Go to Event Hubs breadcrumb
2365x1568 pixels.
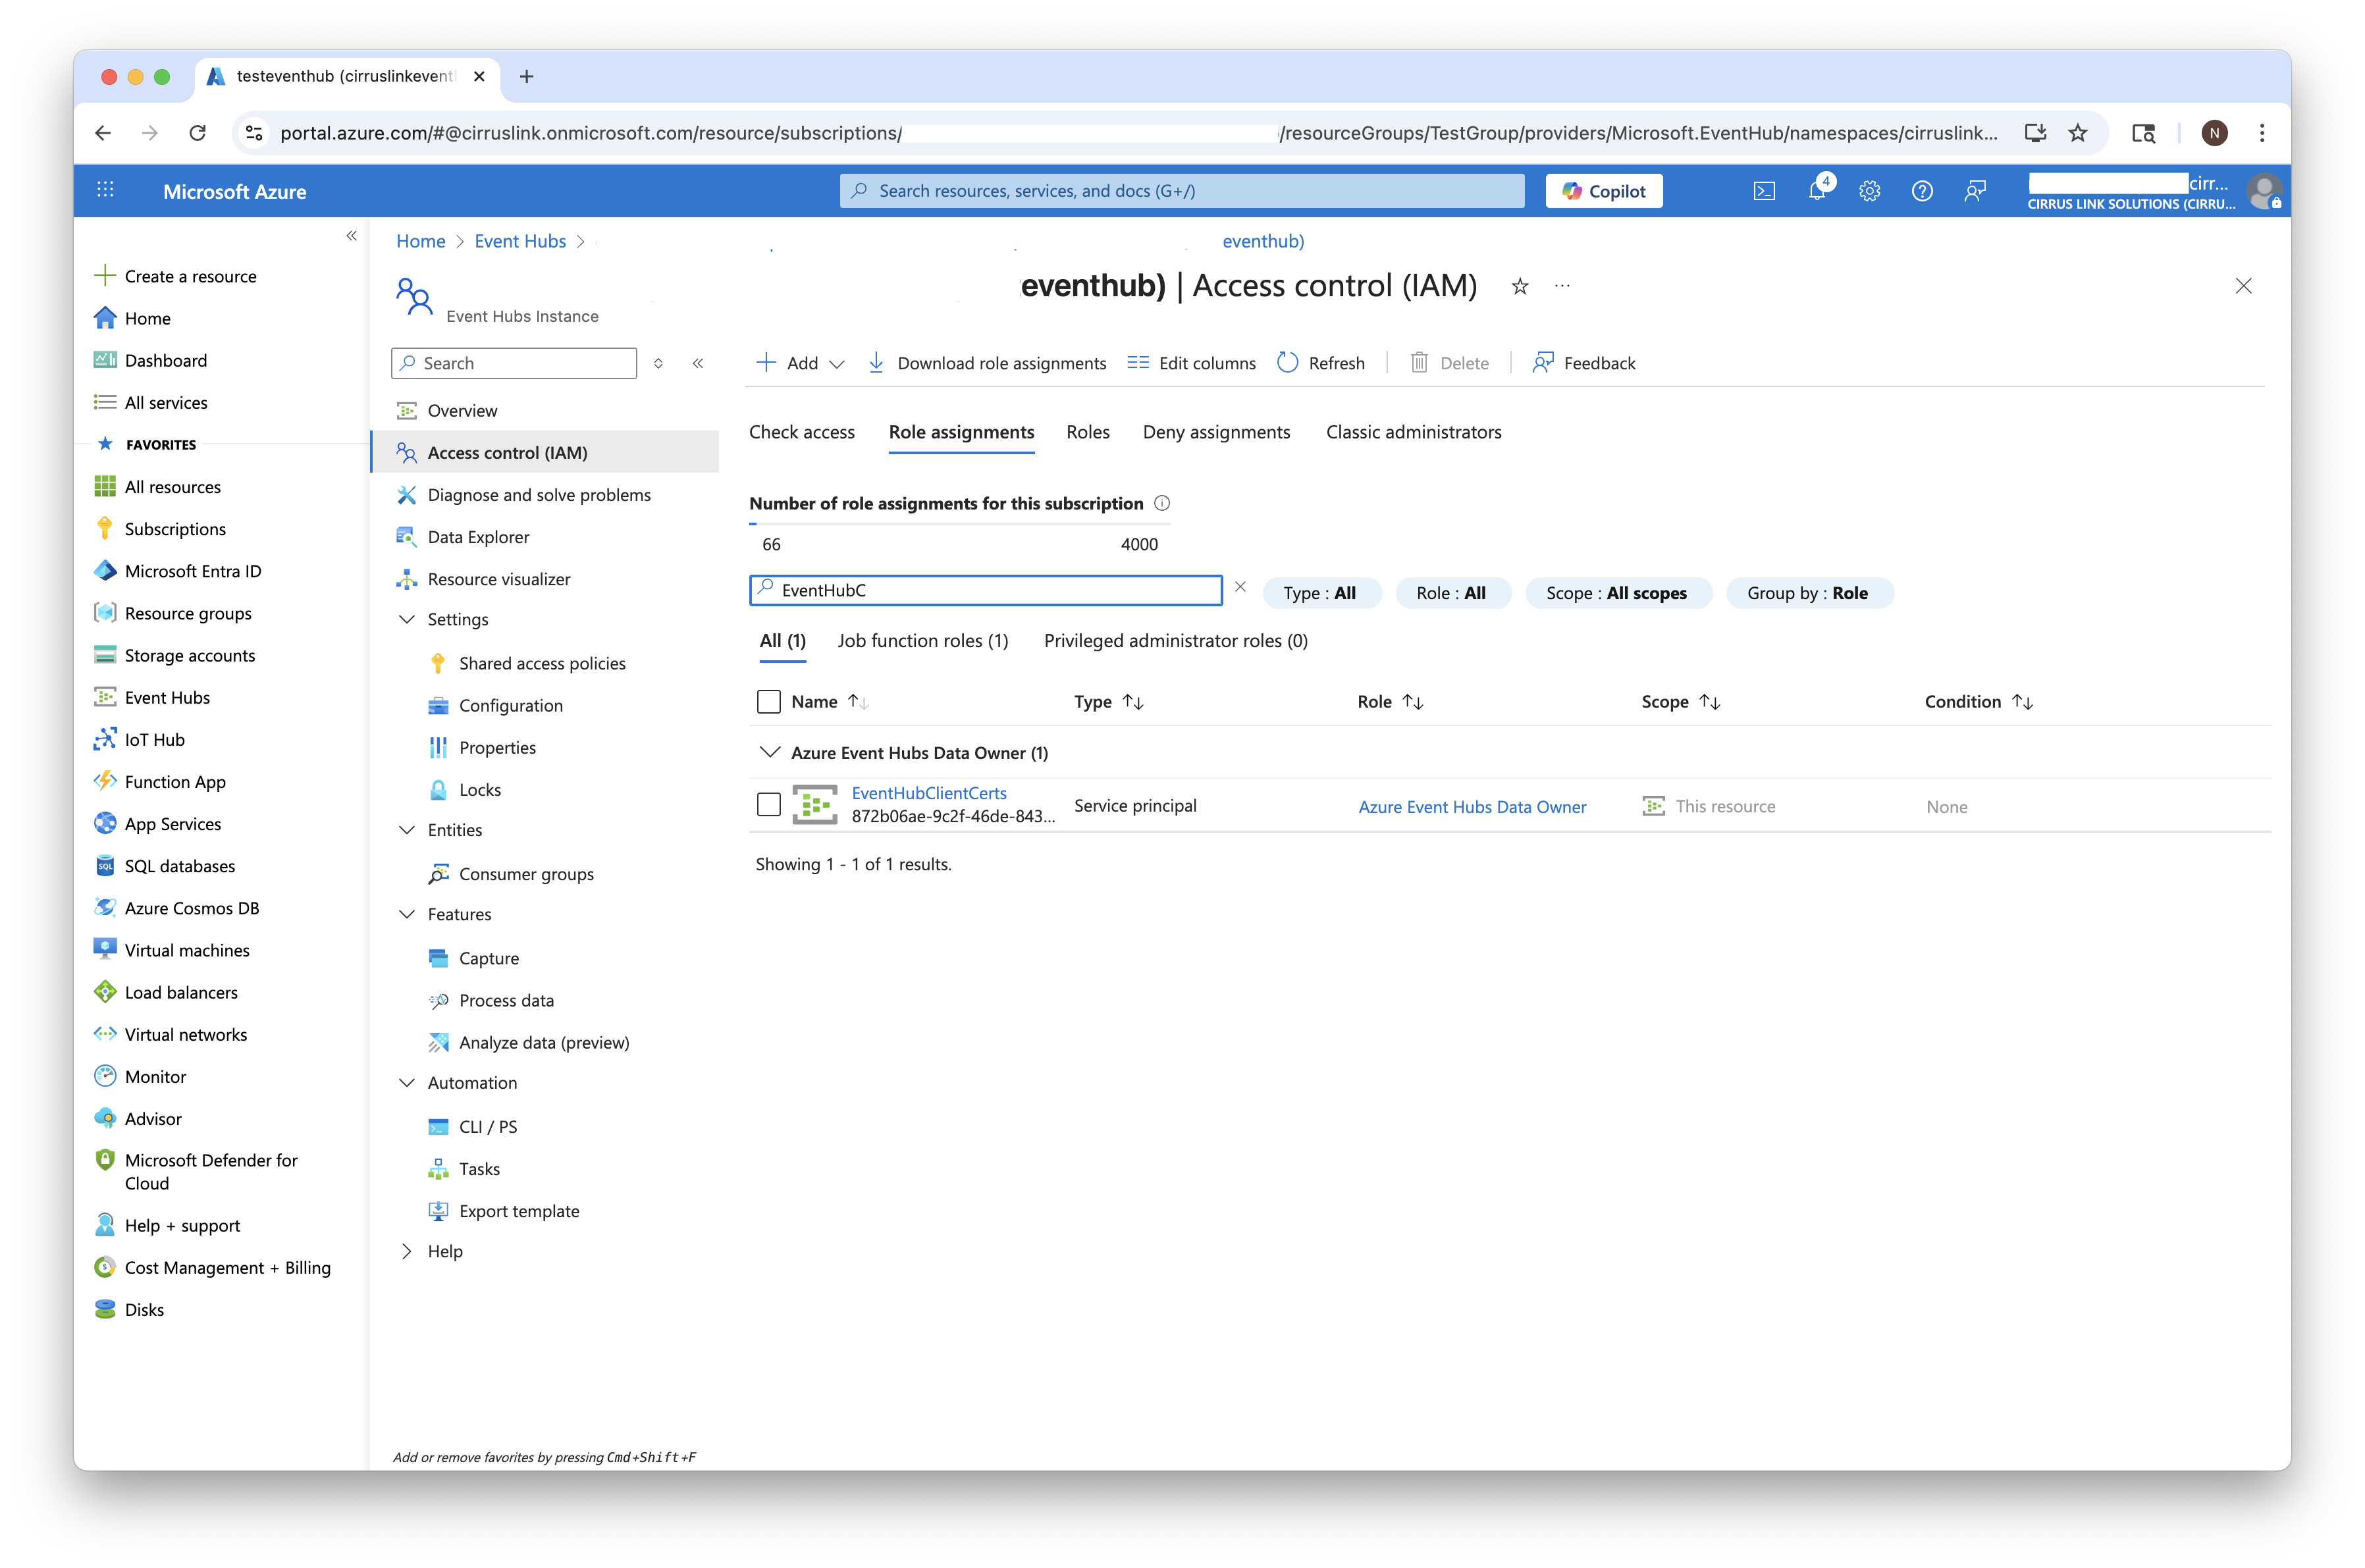coord(520,241)
